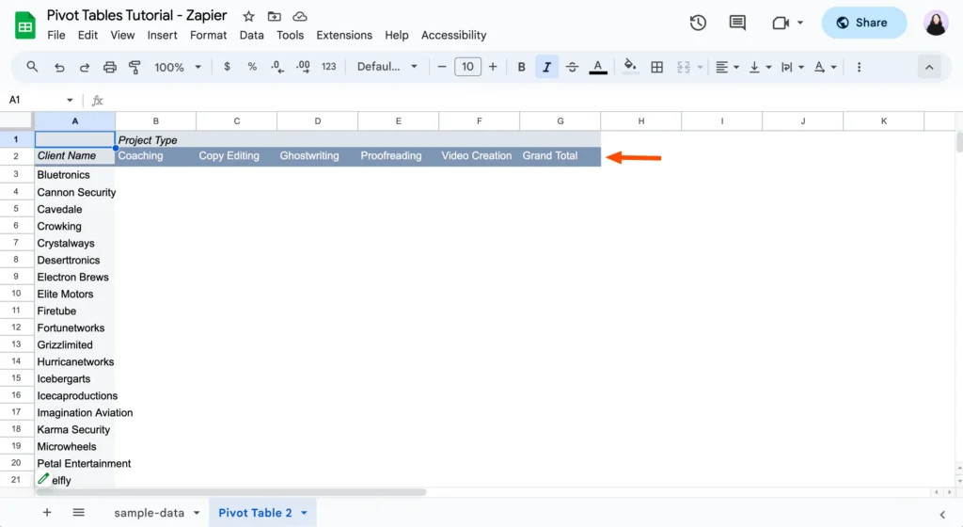Open the Data menu
This screenshot has height=527, width=963.
251,35
